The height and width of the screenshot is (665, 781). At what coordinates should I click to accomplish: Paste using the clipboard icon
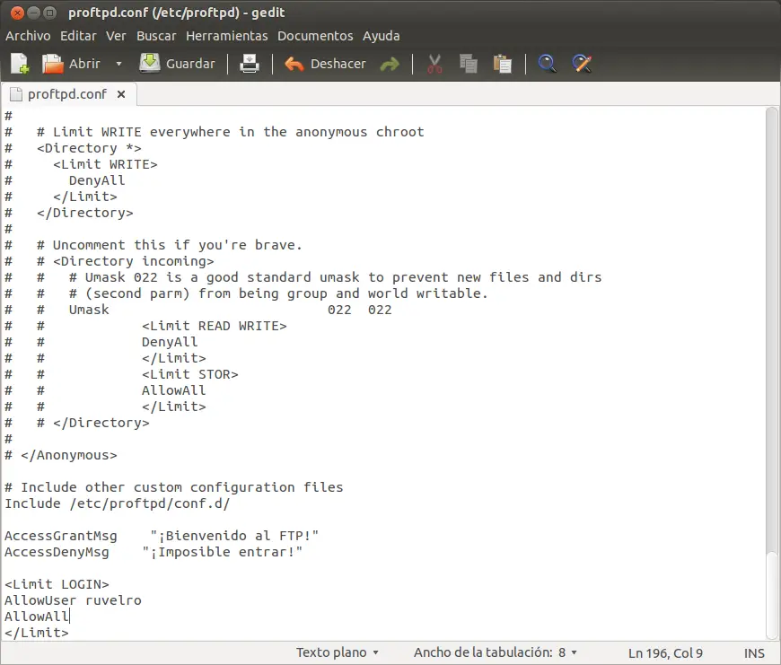[502, 64]
